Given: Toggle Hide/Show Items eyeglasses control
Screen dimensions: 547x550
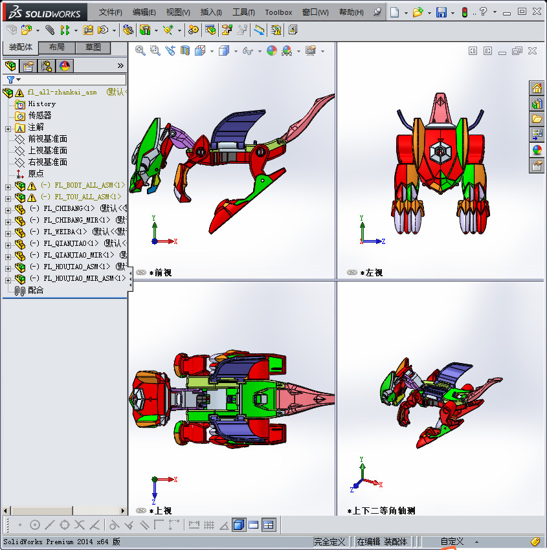Looking at the screenshot, I should (x=247, y=50).
